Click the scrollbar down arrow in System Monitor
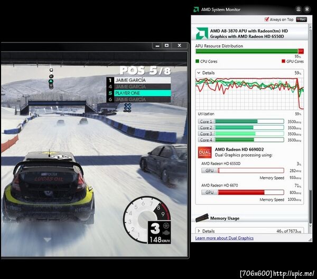The height and width of the screenshot is (279, 317). coord(310,226)
